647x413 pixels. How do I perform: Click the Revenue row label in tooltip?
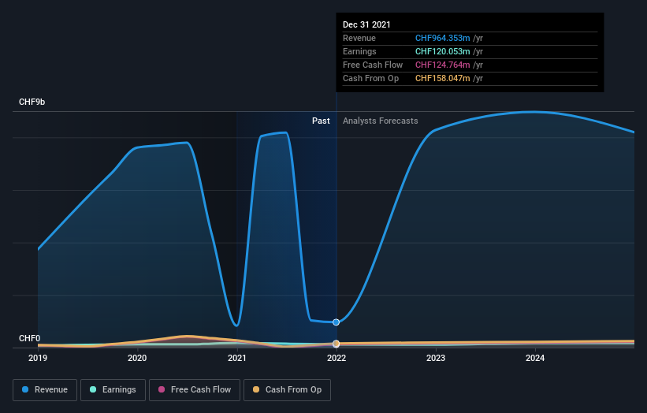pyautogui.click(x=359, y=39)
